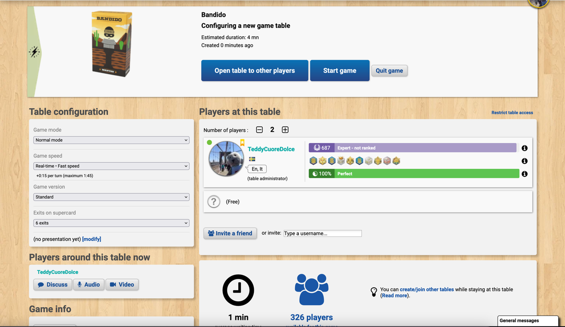Screen dimensions: 565x327
Task: Expand Exits on supercard dropdown
Action: (x=111, y=223)
